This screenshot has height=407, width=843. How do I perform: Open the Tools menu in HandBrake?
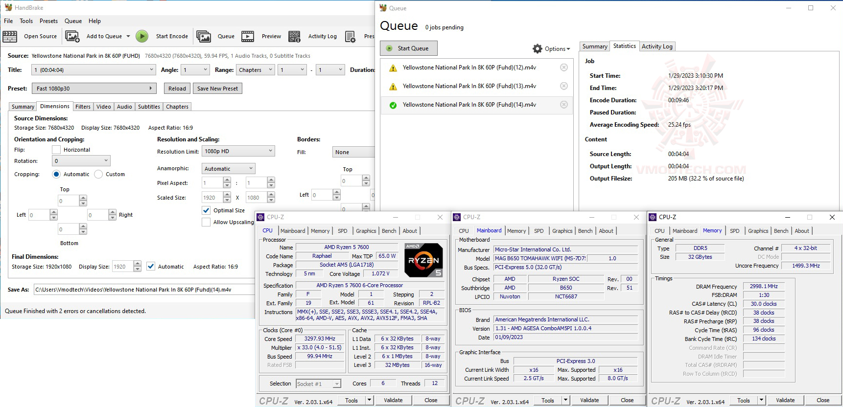tap(26, 21)
